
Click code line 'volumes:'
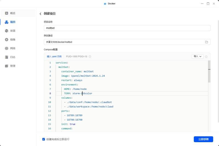click(67, 98)
